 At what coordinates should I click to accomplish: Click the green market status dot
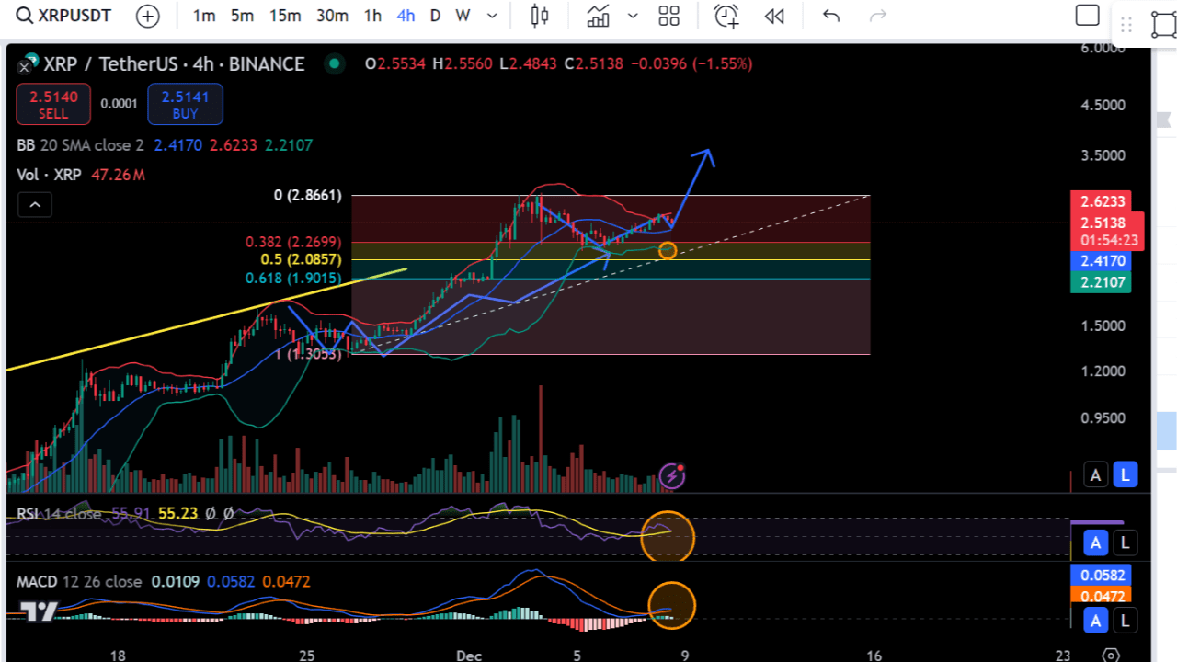pyautogui.click(x=334, y=63)
